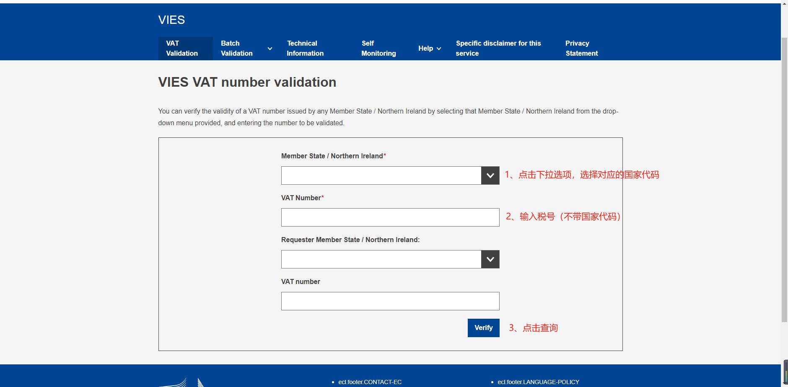
Task: Open the ecl.footer.LANGUAGE-POLICY link
Action: pos(538,382)
